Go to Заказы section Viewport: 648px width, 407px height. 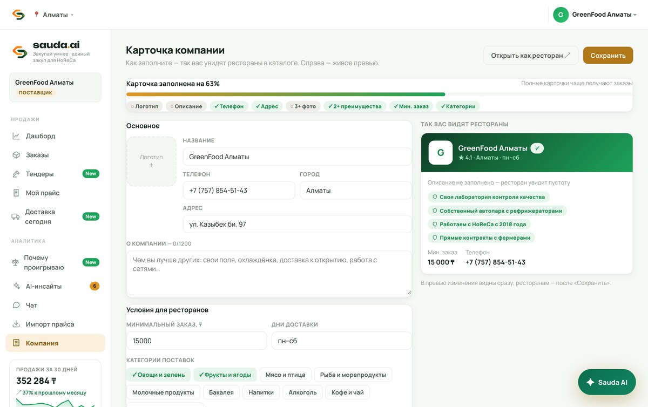click(55, 155)
